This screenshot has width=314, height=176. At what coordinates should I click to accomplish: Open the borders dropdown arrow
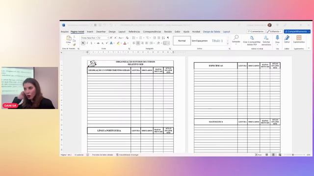[x=168, y=43]
